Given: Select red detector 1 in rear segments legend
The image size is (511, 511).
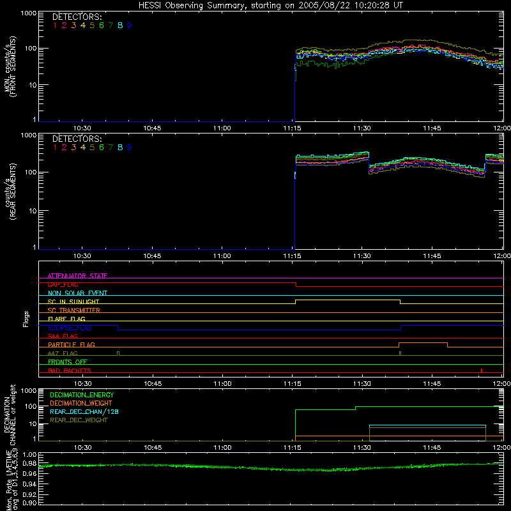Looking at the screenshot, I should [x=55, y=148].
